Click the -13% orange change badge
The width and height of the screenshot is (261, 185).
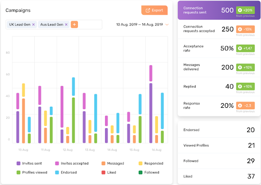[245, 29]
